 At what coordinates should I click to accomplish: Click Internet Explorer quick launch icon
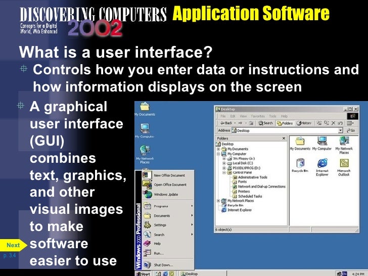165,273
